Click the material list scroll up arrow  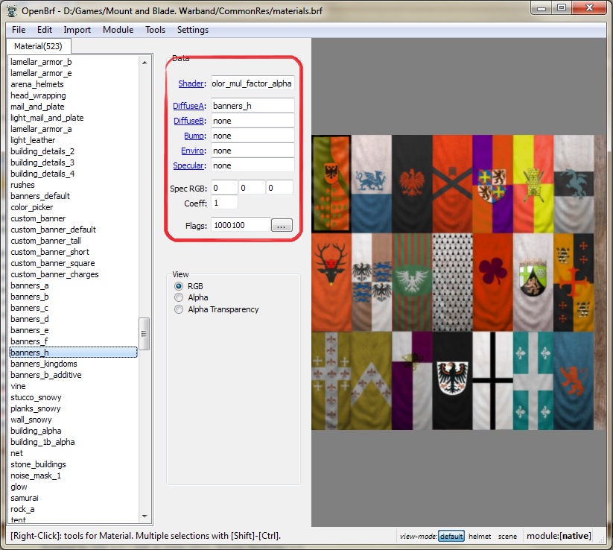[x=144, y=63]
